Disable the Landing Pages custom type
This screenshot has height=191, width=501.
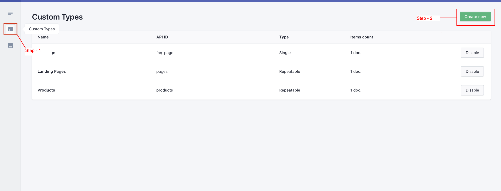[472, 71]
